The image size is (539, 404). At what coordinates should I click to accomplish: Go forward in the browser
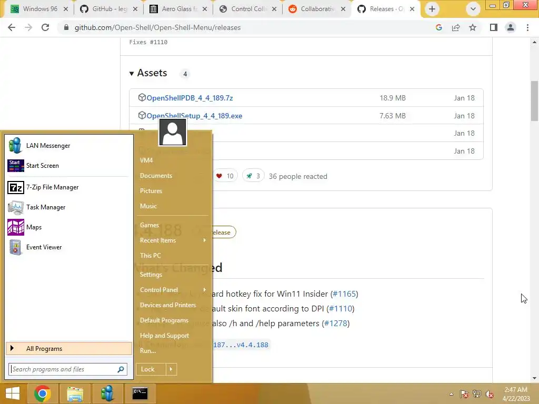tap(28, 27)
